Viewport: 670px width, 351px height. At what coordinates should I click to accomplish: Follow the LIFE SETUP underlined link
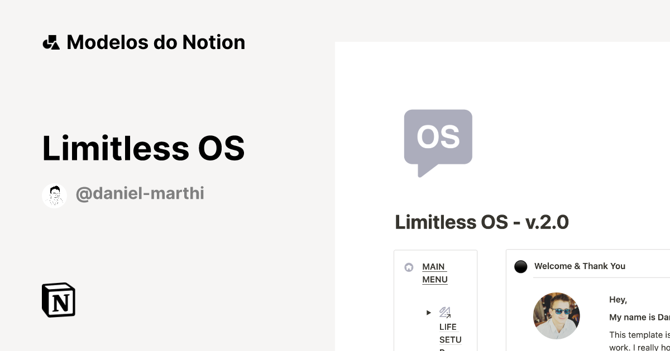tap(451, 333)
